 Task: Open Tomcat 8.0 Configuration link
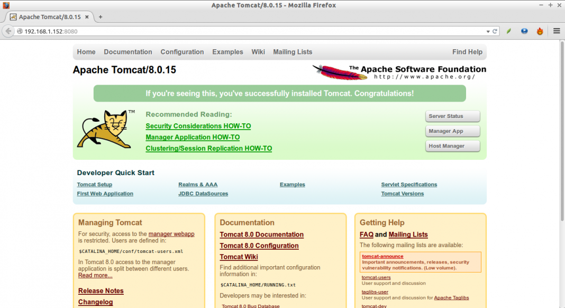click(259, 246)
